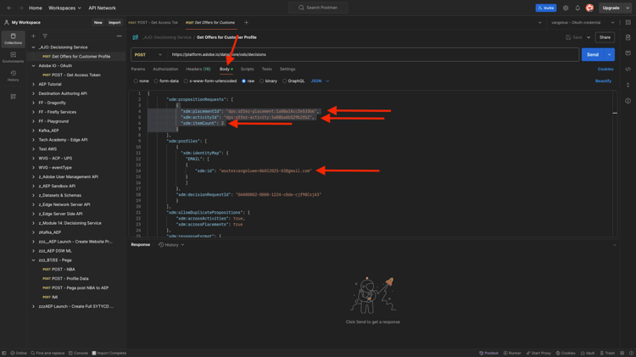
Task: Expand the AEP Tutorial collection
Action: pos(34,85)
